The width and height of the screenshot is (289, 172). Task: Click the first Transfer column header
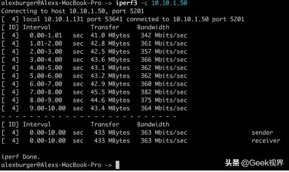[105, 27]
